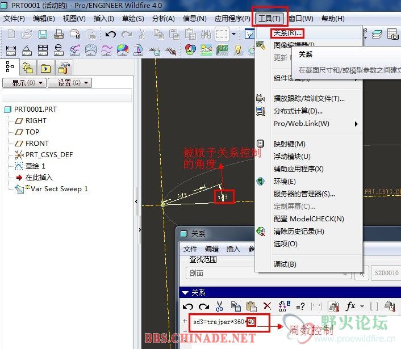Click the Diameter measure icon
This screenshot has height=349, width=401.
59,50
